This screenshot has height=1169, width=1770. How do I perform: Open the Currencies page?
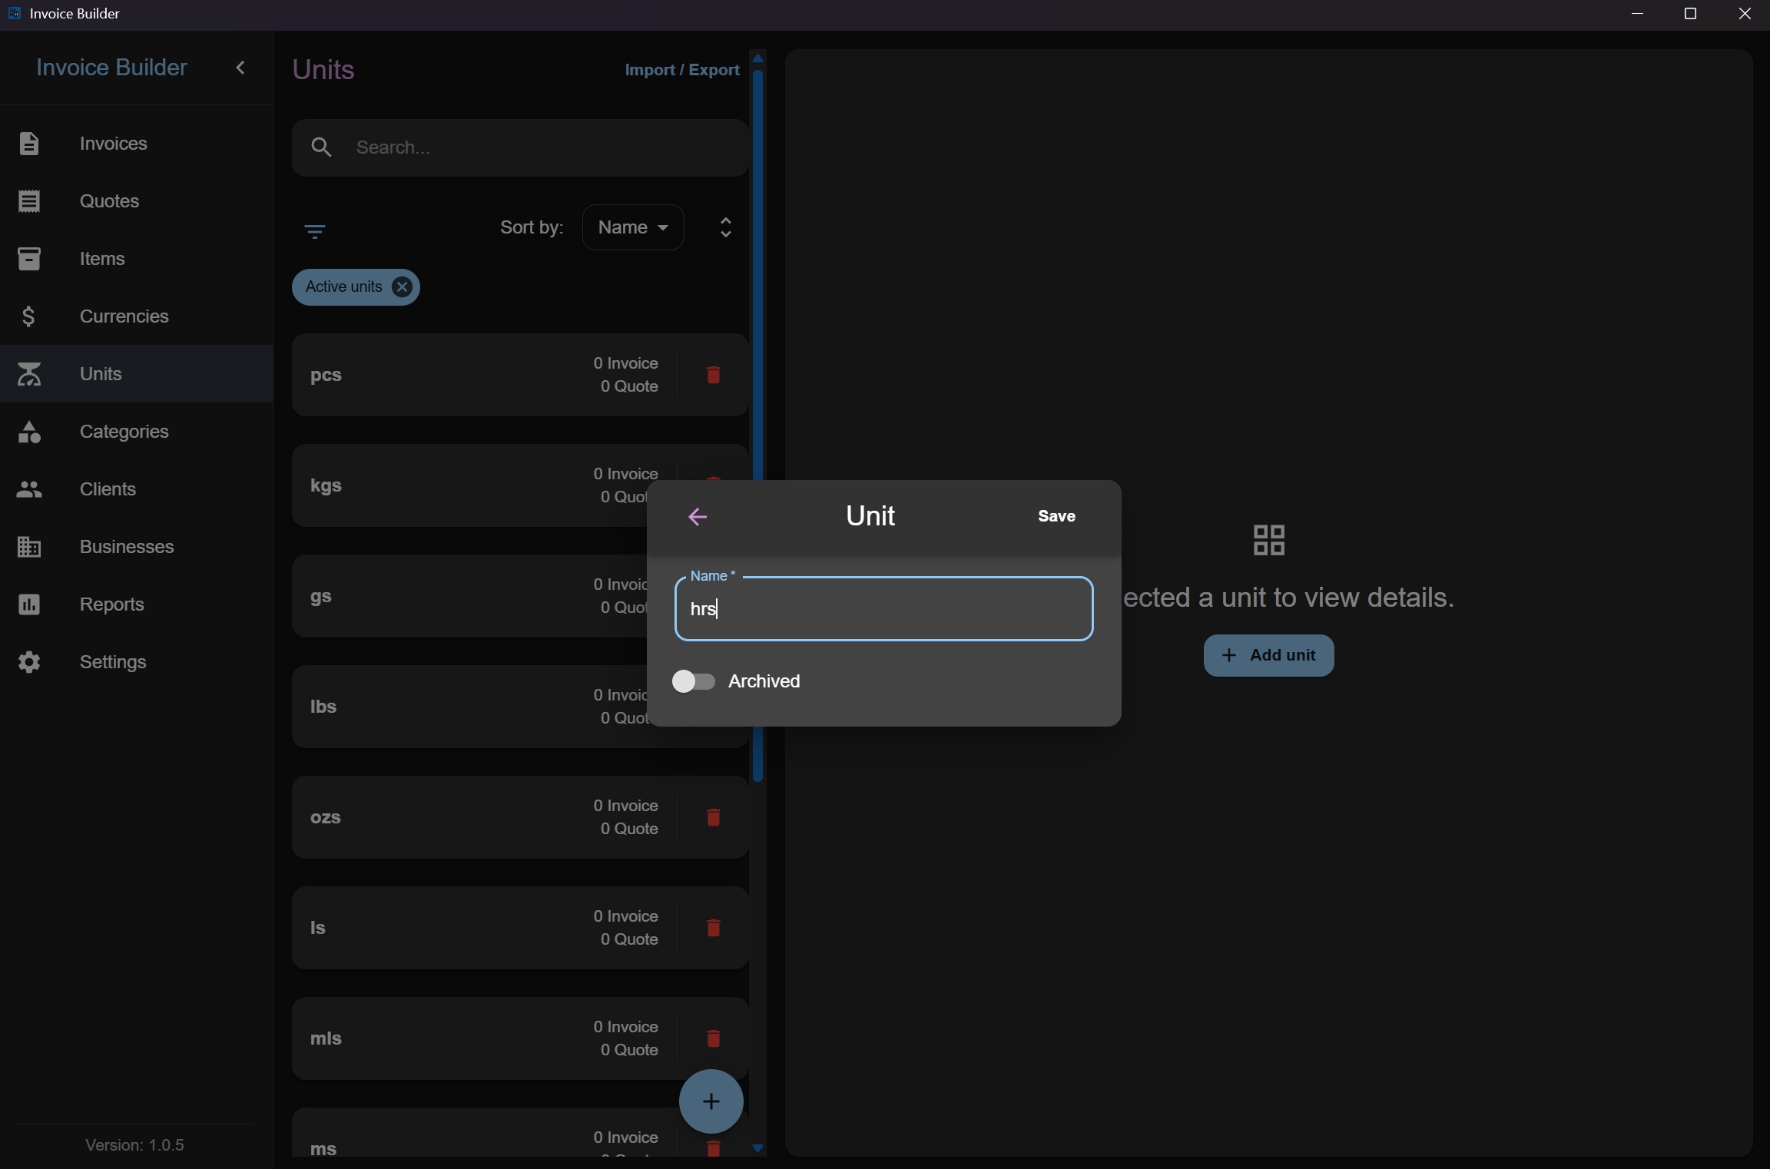pos(137,316)
